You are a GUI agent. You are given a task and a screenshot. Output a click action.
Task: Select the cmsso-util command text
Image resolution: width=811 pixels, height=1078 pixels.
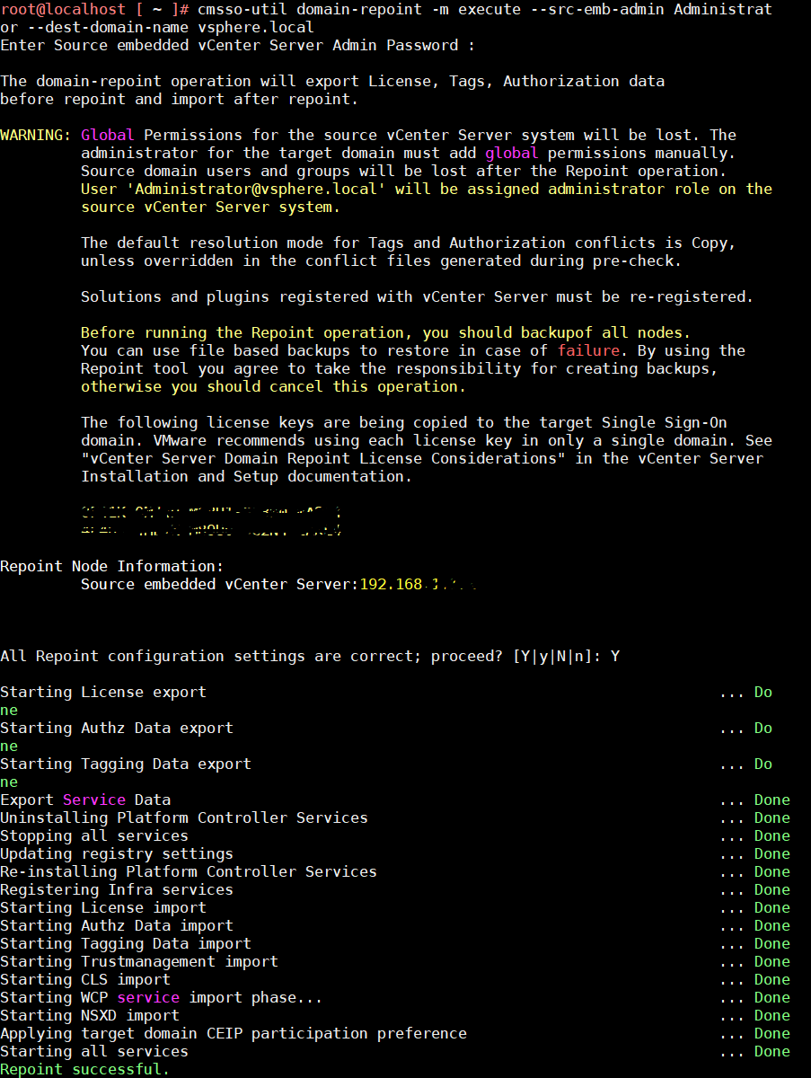[x=235, y=10]
